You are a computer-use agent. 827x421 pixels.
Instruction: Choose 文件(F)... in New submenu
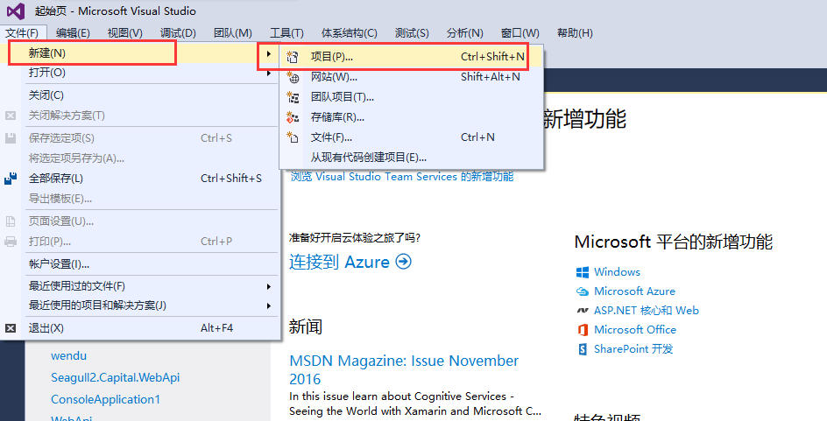[412, 137]
